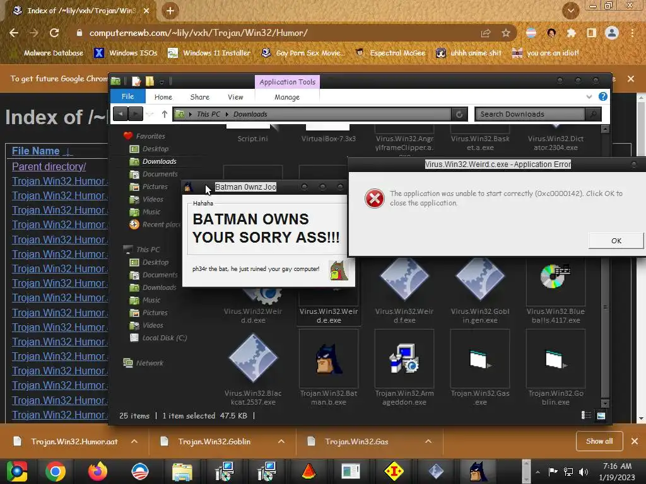The height and width of the screenshot is (484, 646).
Task: Click OK in the Application Error dialog
Action: coord(616,241)
